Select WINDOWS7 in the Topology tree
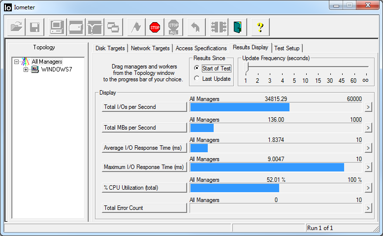Screen dimensions: 383x236 [57, 69]
